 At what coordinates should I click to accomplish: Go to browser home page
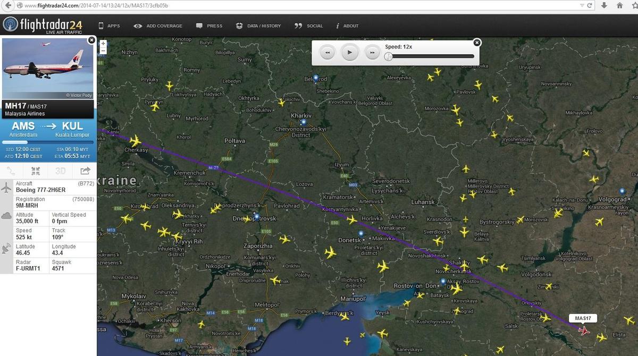click(619, 5)
